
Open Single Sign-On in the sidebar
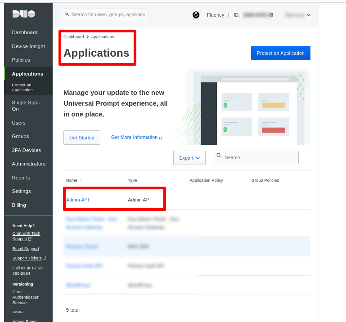pyautogui.click(x=26, y=106)
